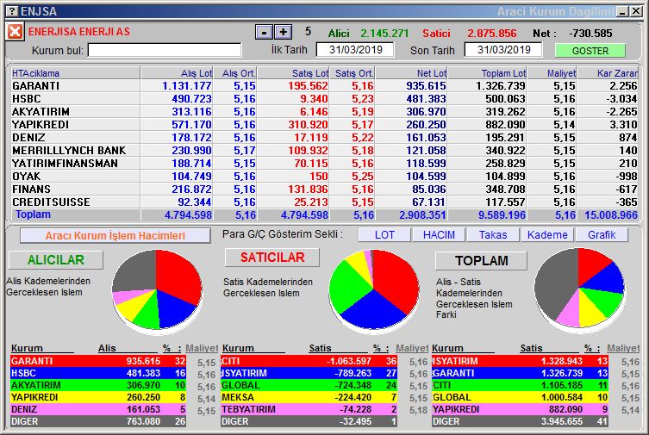Click the Son Tarih date field
Image resolution: width=649 pixels, height=435 pixels.
(503, 50)
